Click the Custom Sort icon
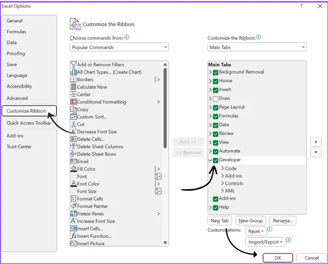The image size is (328, 264). (x=73, y=117)
